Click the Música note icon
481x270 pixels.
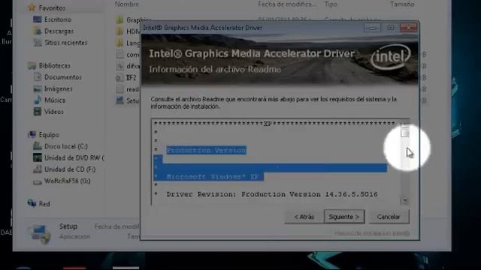pyautogui.click(x=37, y=100)
